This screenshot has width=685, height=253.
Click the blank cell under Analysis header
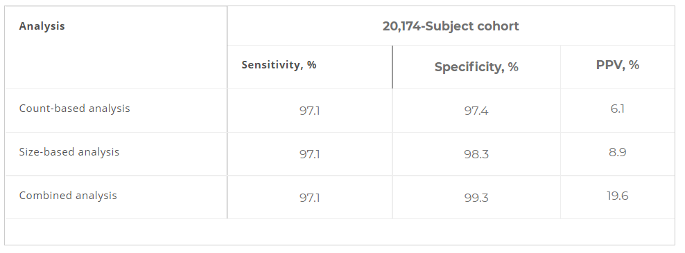click(116, 67)
